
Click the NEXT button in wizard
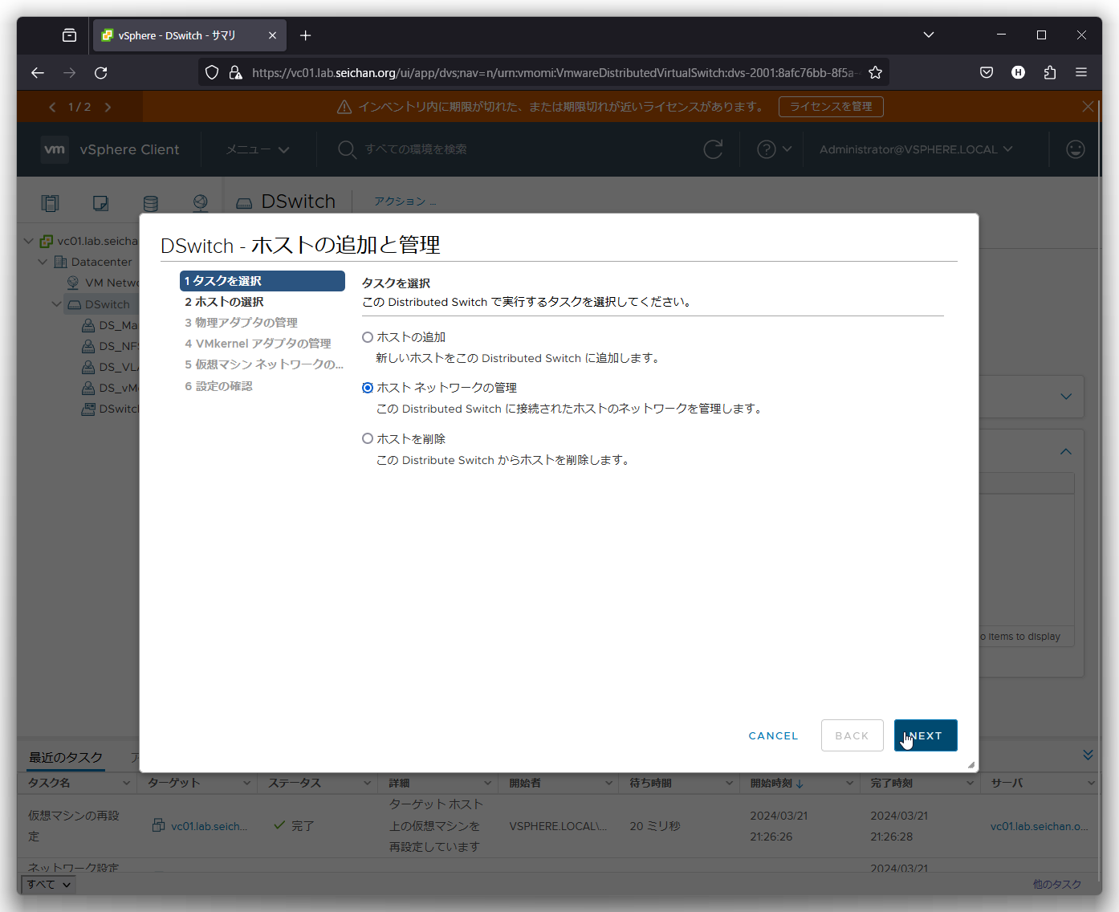click(926, 735)
